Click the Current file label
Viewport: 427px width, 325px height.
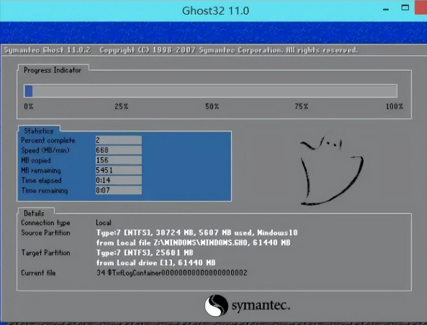point(38,273)
